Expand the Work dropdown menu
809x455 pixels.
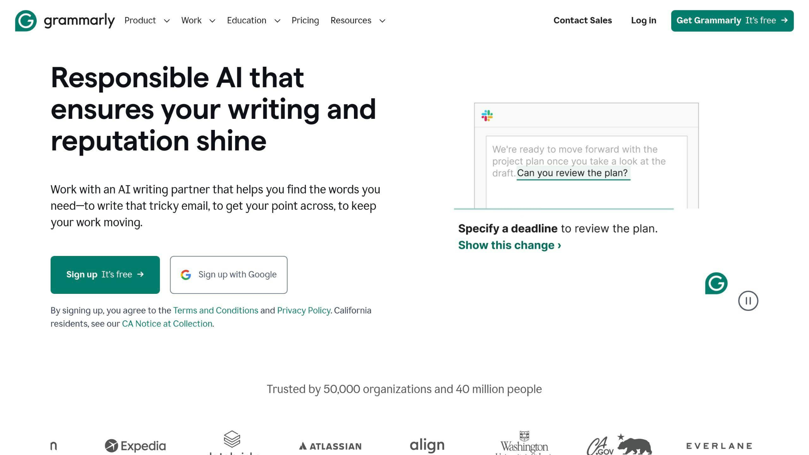(198, 21)
